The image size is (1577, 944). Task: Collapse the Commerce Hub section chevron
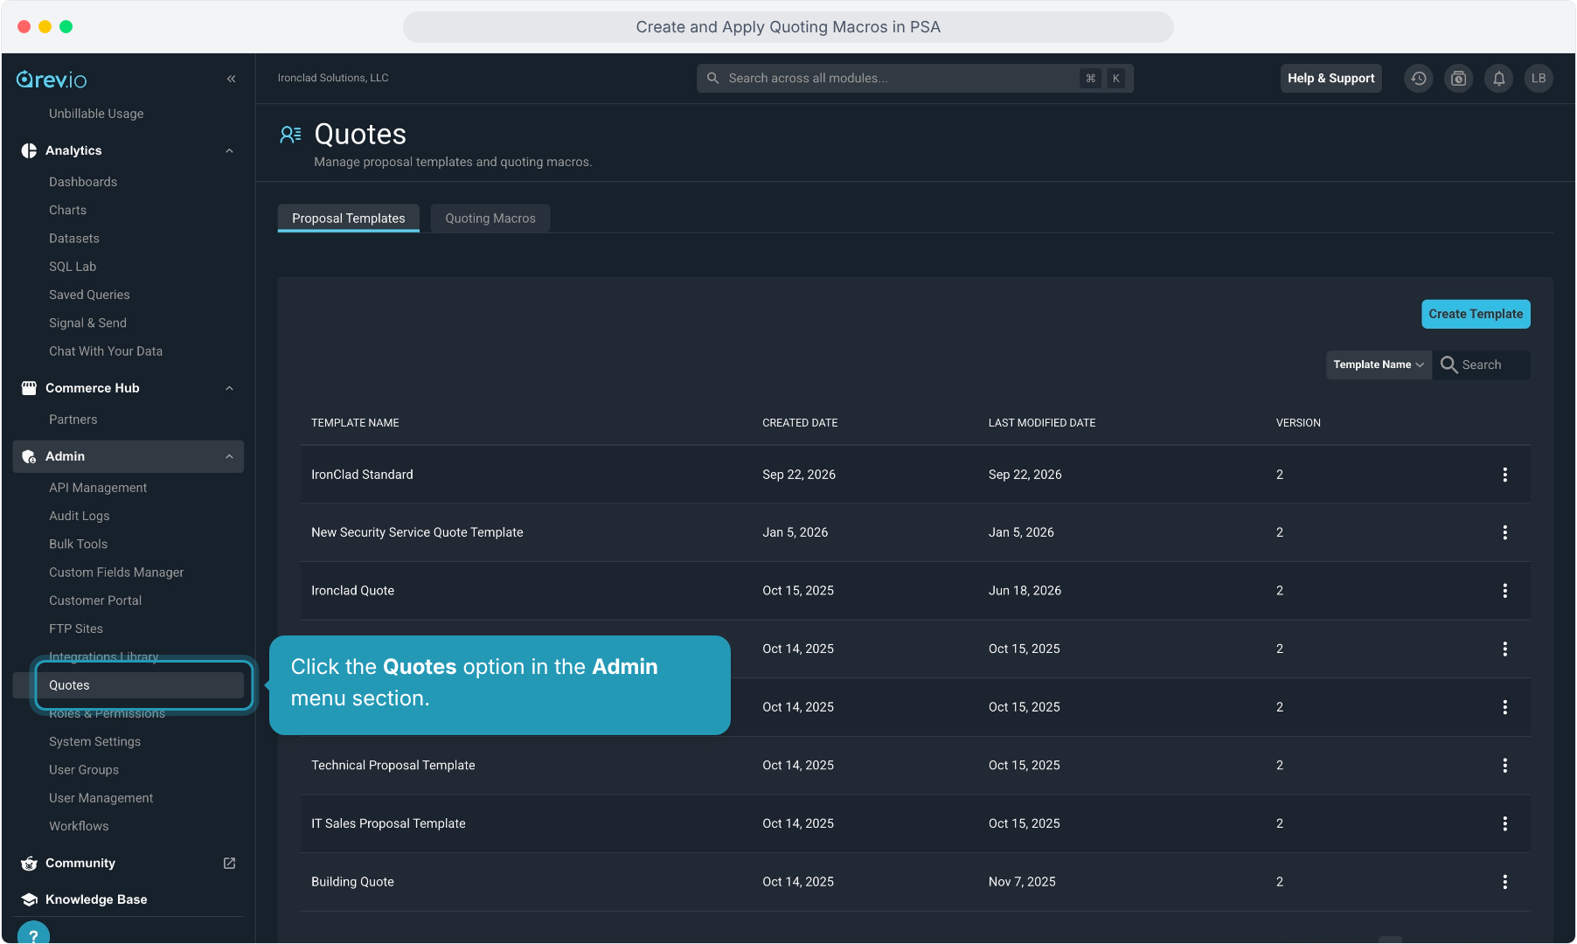229,388
